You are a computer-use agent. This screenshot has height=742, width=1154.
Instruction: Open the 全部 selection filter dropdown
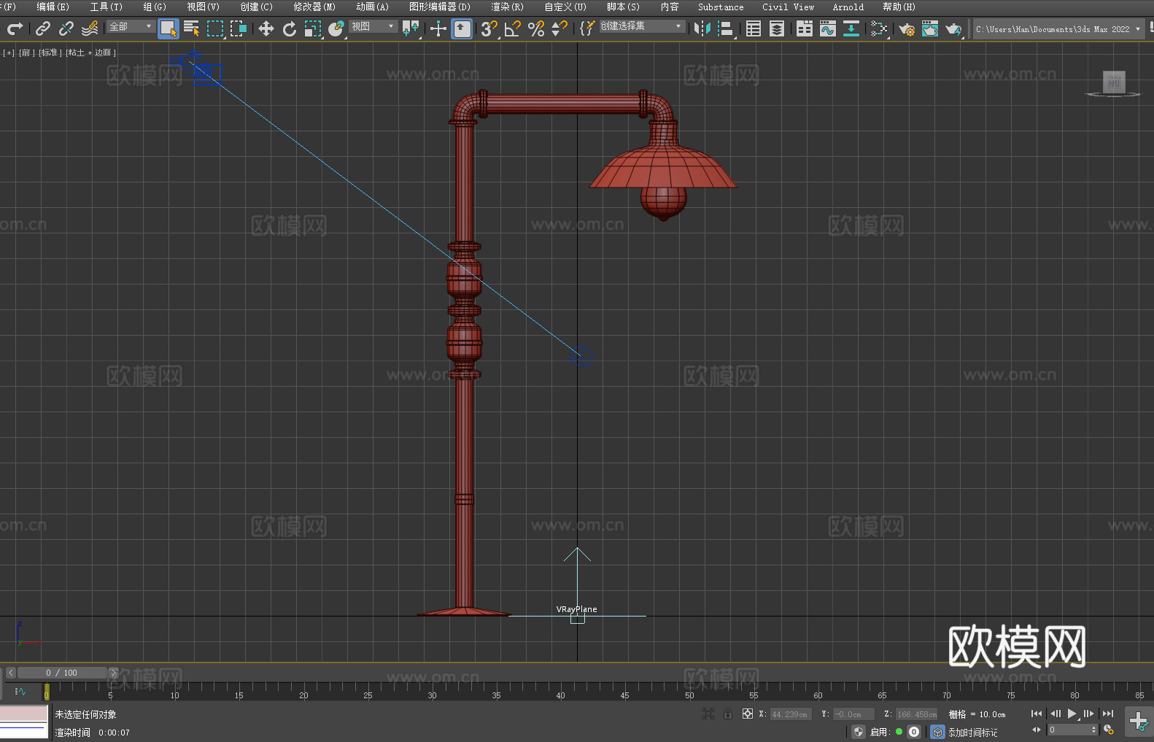(x=131, y=26)
